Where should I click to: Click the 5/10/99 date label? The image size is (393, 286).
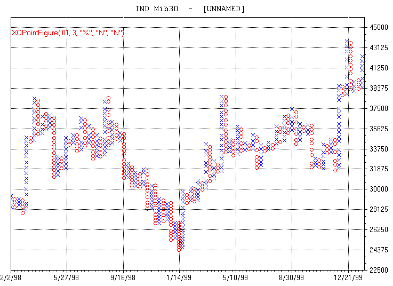click(x=235, y=277)
